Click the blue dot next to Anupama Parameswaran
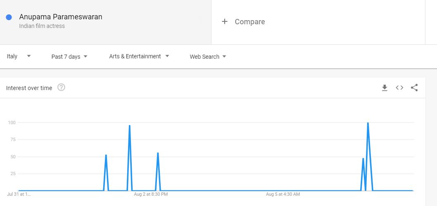 click(9, 17)
